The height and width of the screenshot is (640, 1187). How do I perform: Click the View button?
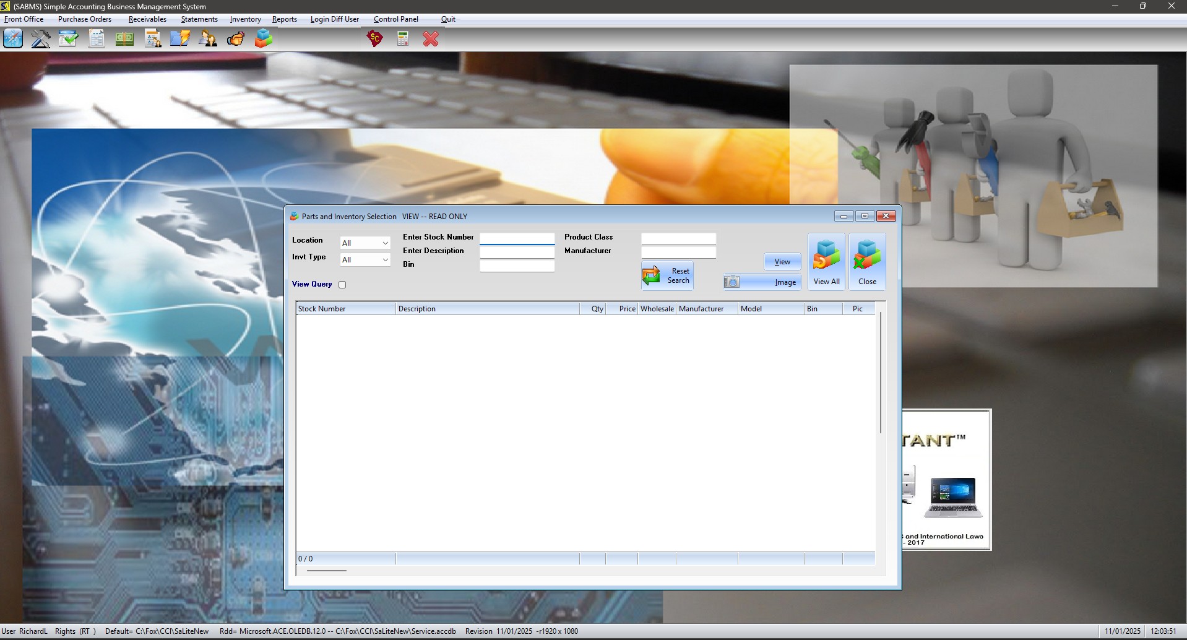[x=782, y=262]
